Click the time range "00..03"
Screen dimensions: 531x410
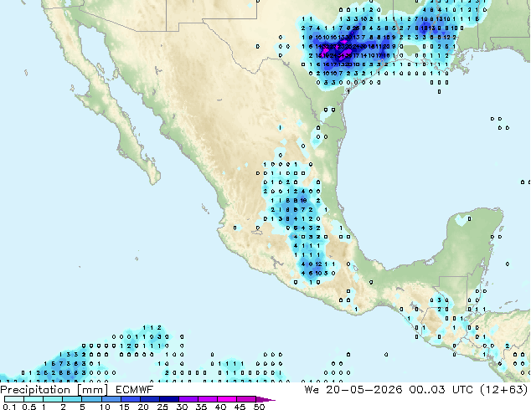(x=427, y=390)
